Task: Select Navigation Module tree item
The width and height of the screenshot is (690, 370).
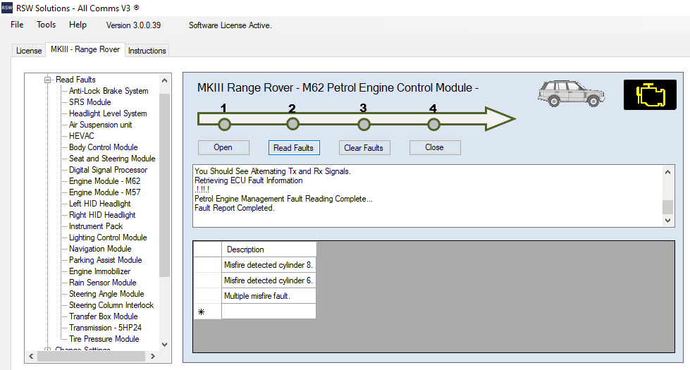Action: 100,249
